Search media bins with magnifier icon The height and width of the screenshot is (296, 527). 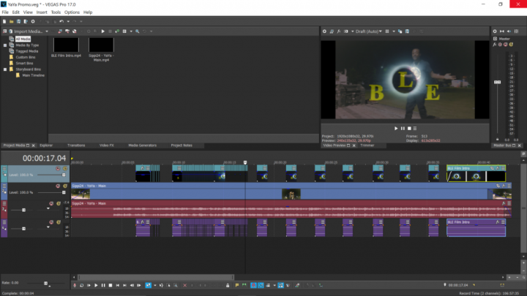[x=138, y=31]
